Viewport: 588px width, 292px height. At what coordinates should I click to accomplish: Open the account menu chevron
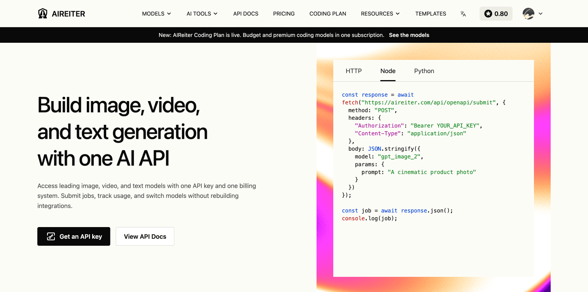coord(541,14)
